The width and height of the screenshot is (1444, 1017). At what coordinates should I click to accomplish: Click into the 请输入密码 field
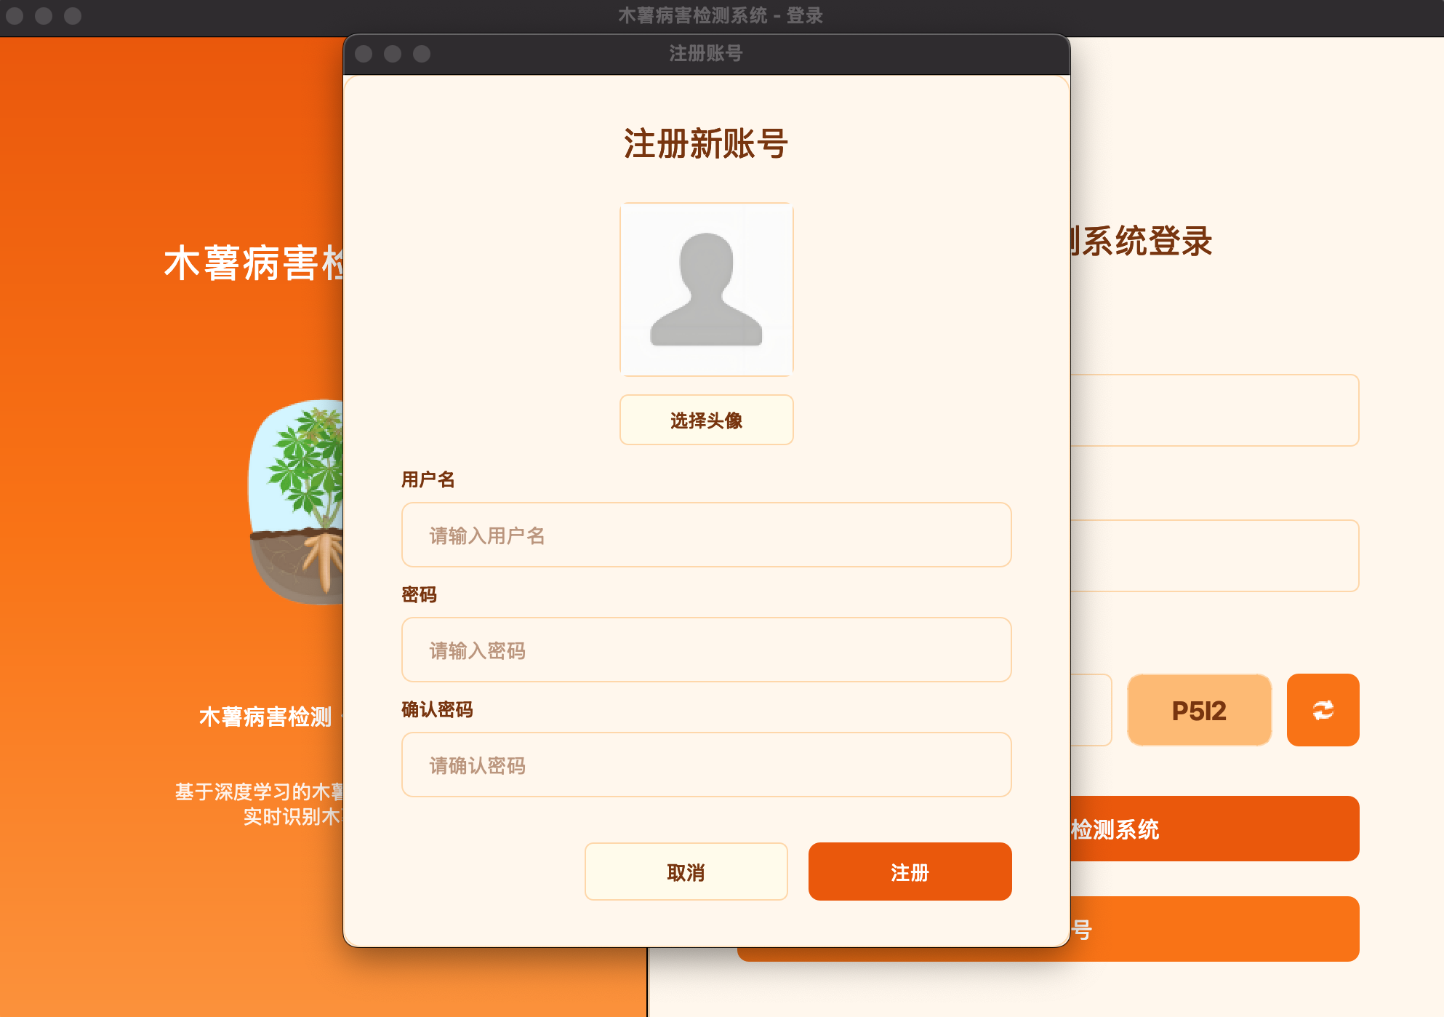click(x=706, y=650)
